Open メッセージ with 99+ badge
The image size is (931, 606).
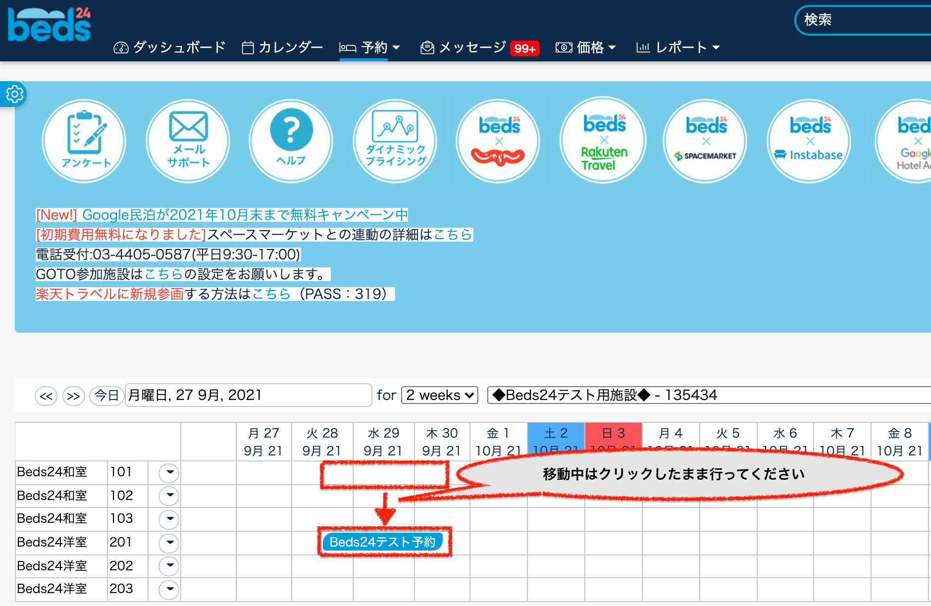478,48
